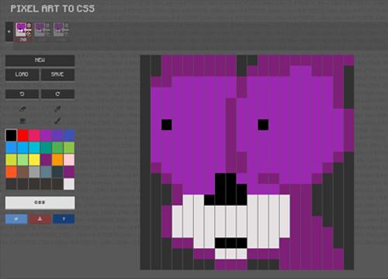Pick the cyan color swatch
This screenshot has height=279, width=388.
[34, 147]
